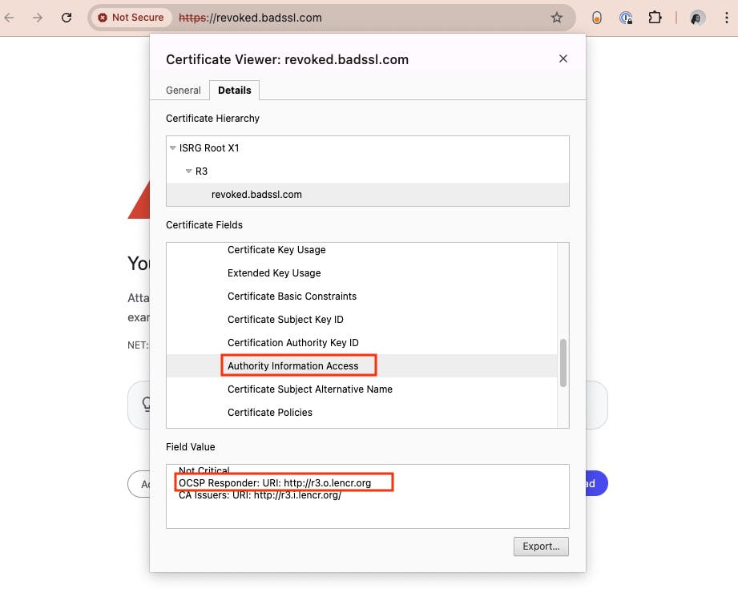Select the Certificate Subject Alternative Name field
Image resolution: width=738 pixels, height=589 pixels.
309,389
